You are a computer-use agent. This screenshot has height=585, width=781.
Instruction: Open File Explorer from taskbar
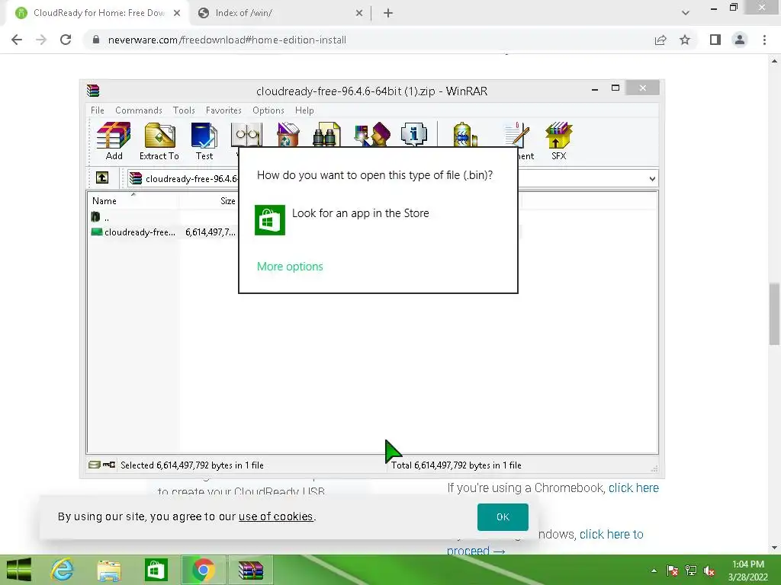click(x=109, y=570)
